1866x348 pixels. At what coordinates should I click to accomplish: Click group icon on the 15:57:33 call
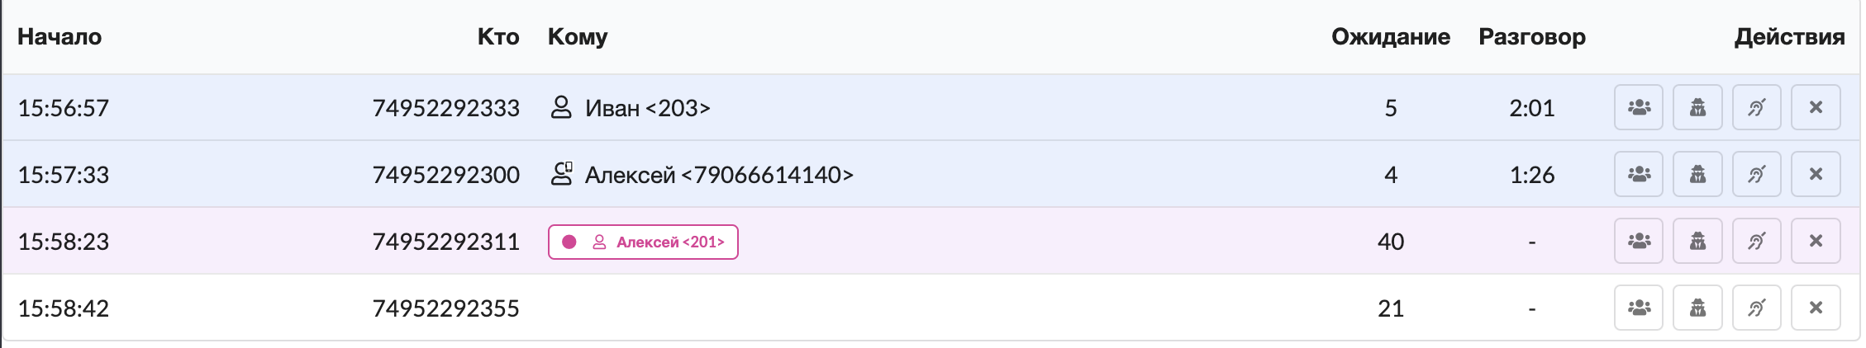point(1639,175)
